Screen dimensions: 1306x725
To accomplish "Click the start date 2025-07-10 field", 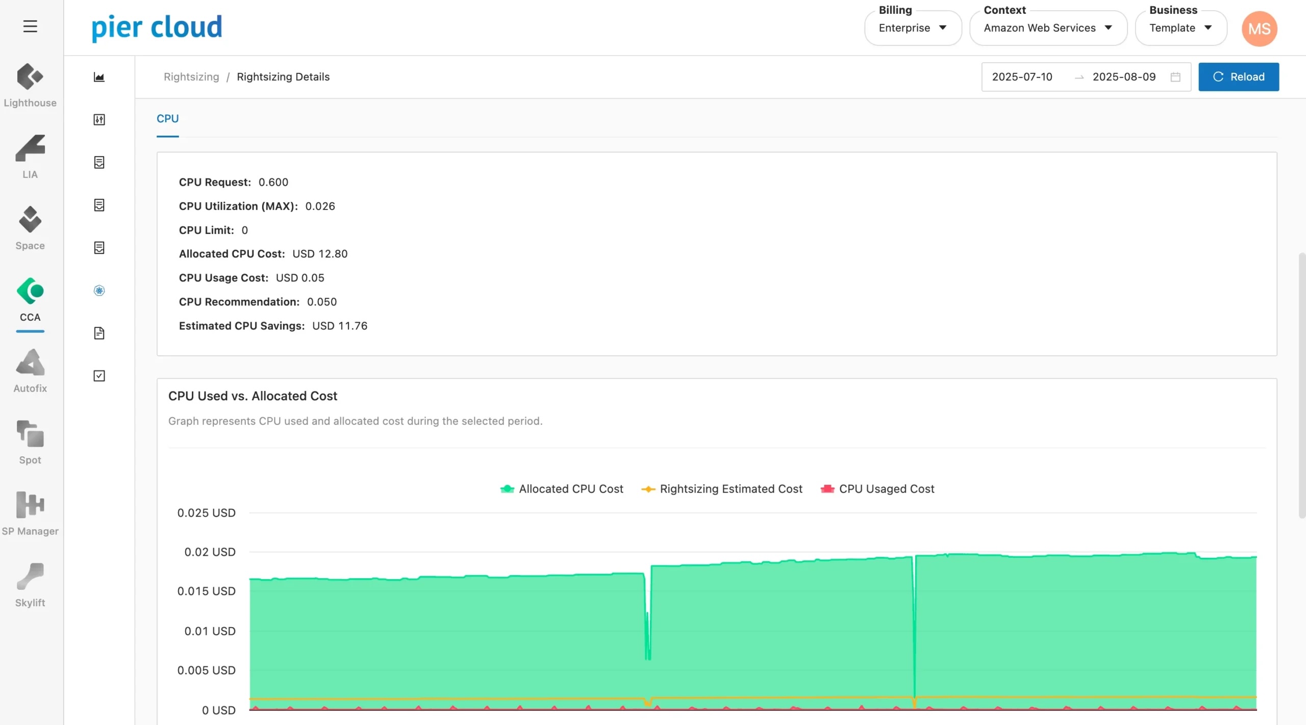I will click(1022, 77).
